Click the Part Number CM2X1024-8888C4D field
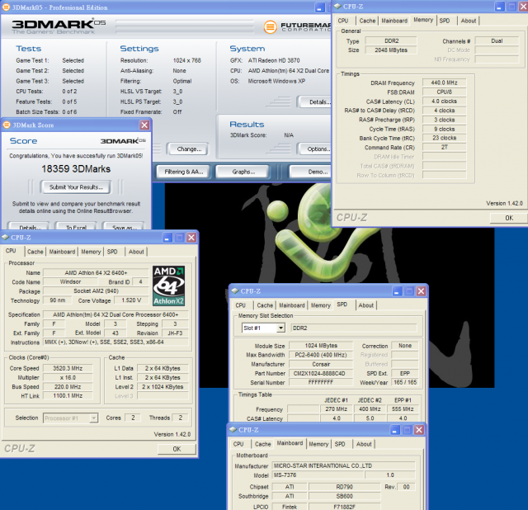The image size is (528, 510). (321, 373)
